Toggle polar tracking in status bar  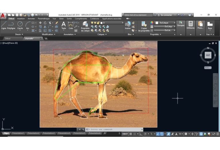click(145, 134)
